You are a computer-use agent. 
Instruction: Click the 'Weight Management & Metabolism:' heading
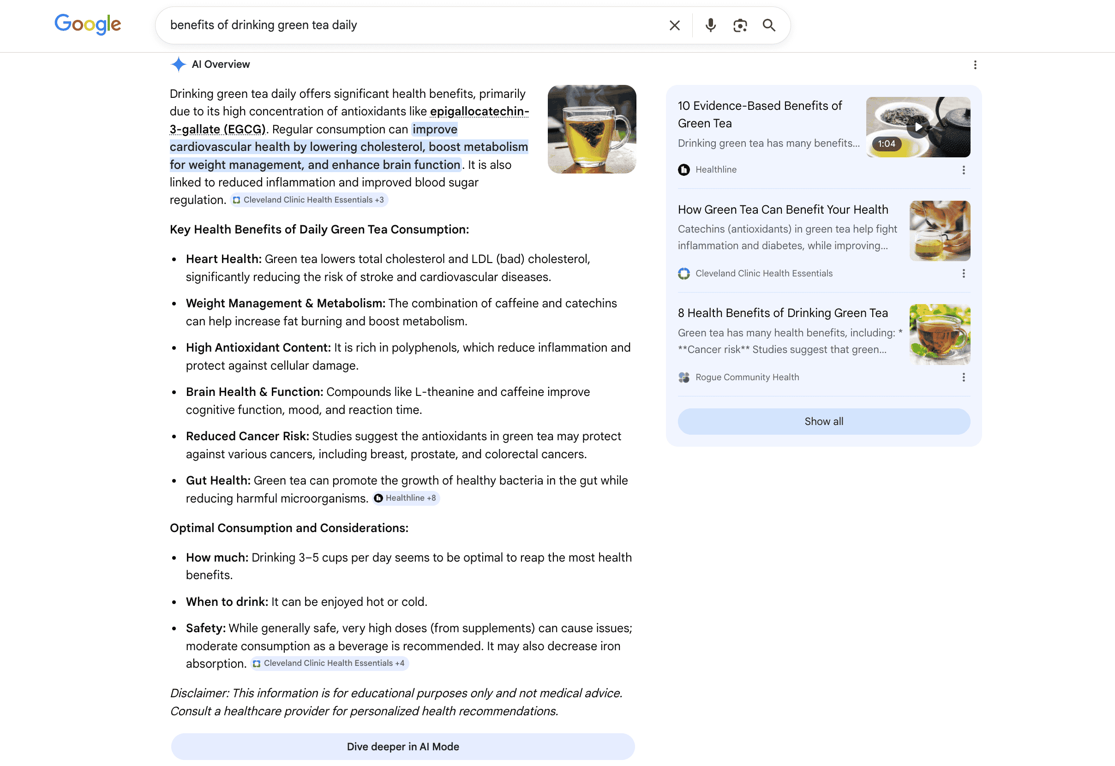(286, 303)
